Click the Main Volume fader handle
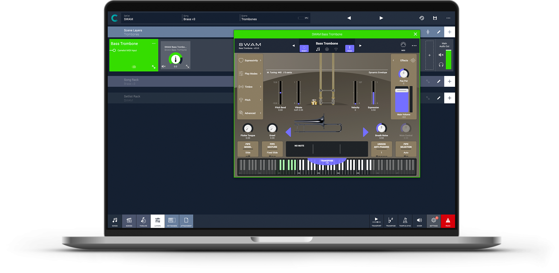Screen dimensions: 559x273 pyautogui.click(x=402, y=91)
